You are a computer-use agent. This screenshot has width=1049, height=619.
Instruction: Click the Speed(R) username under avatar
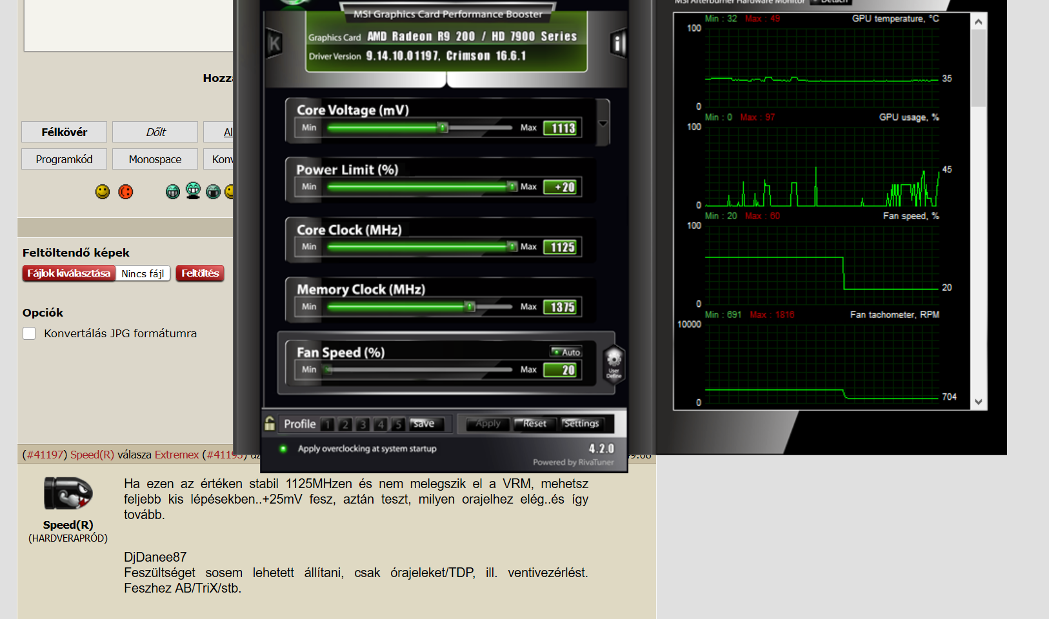click(68, 525)
